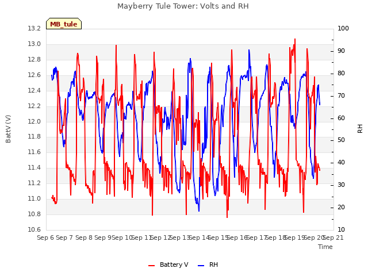
Task: Click the 90 tick on RH axis
Action: click(341, 51)
